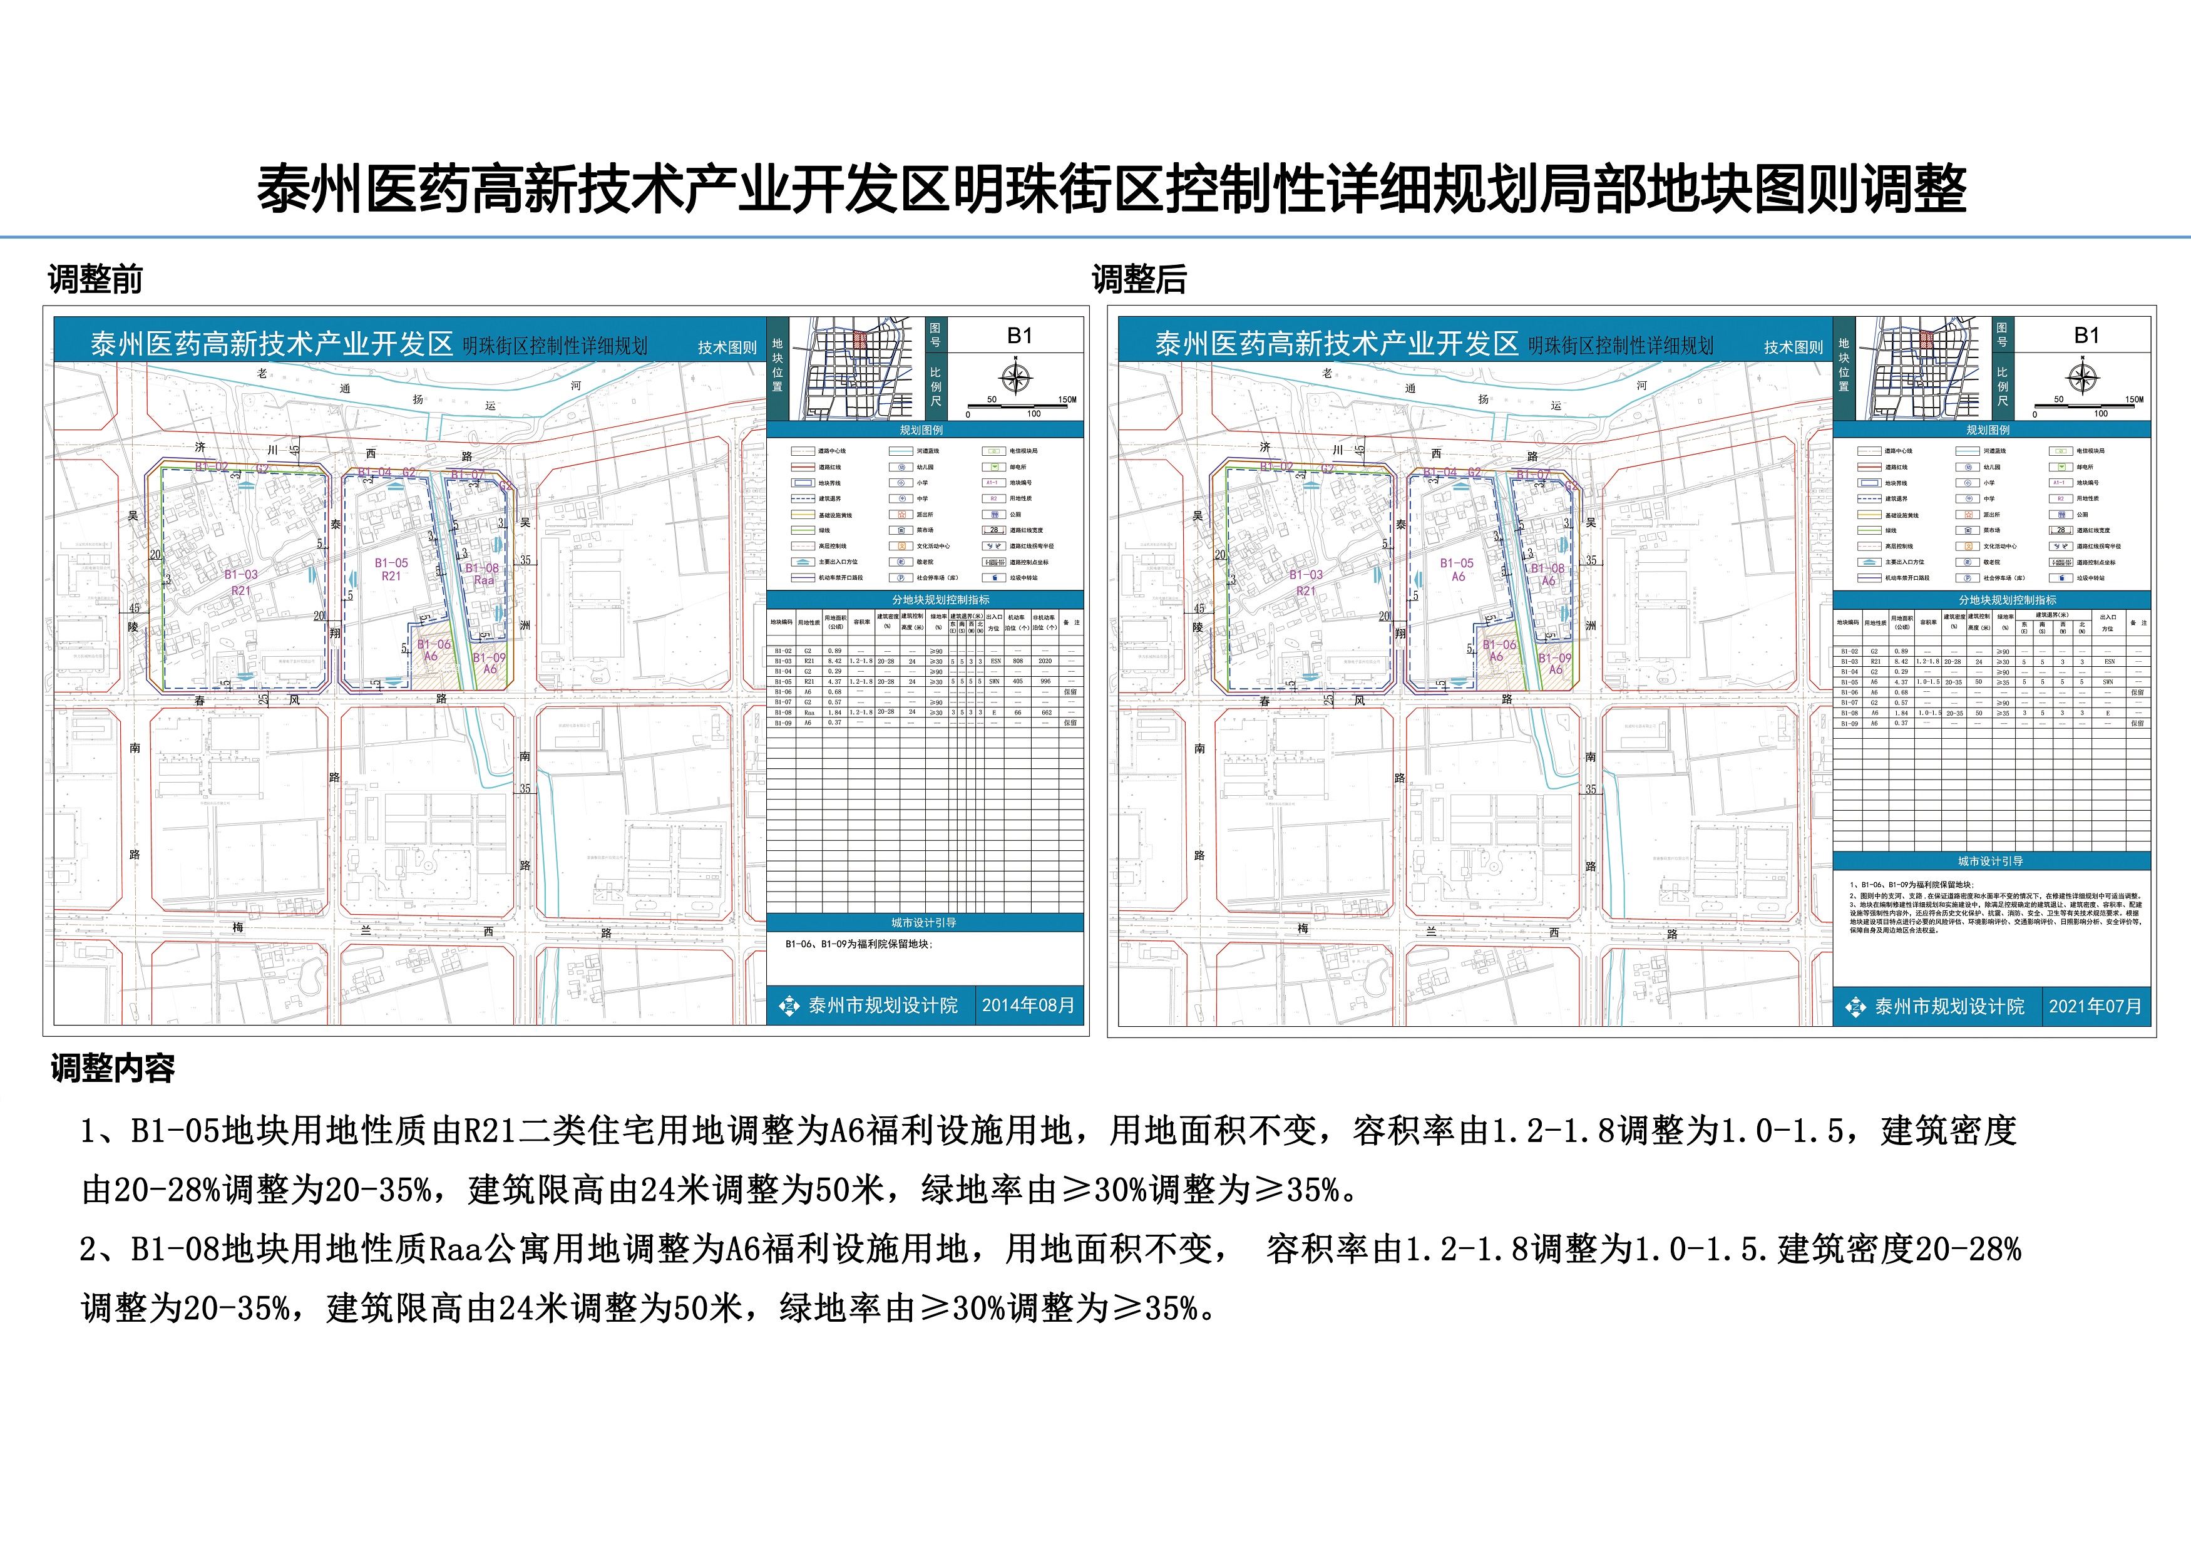The height and width of the screenshot is (1549, 2191).
Task: Click the 城市设计引导 header in the 调整前 panel
Action: pos(925,923)
